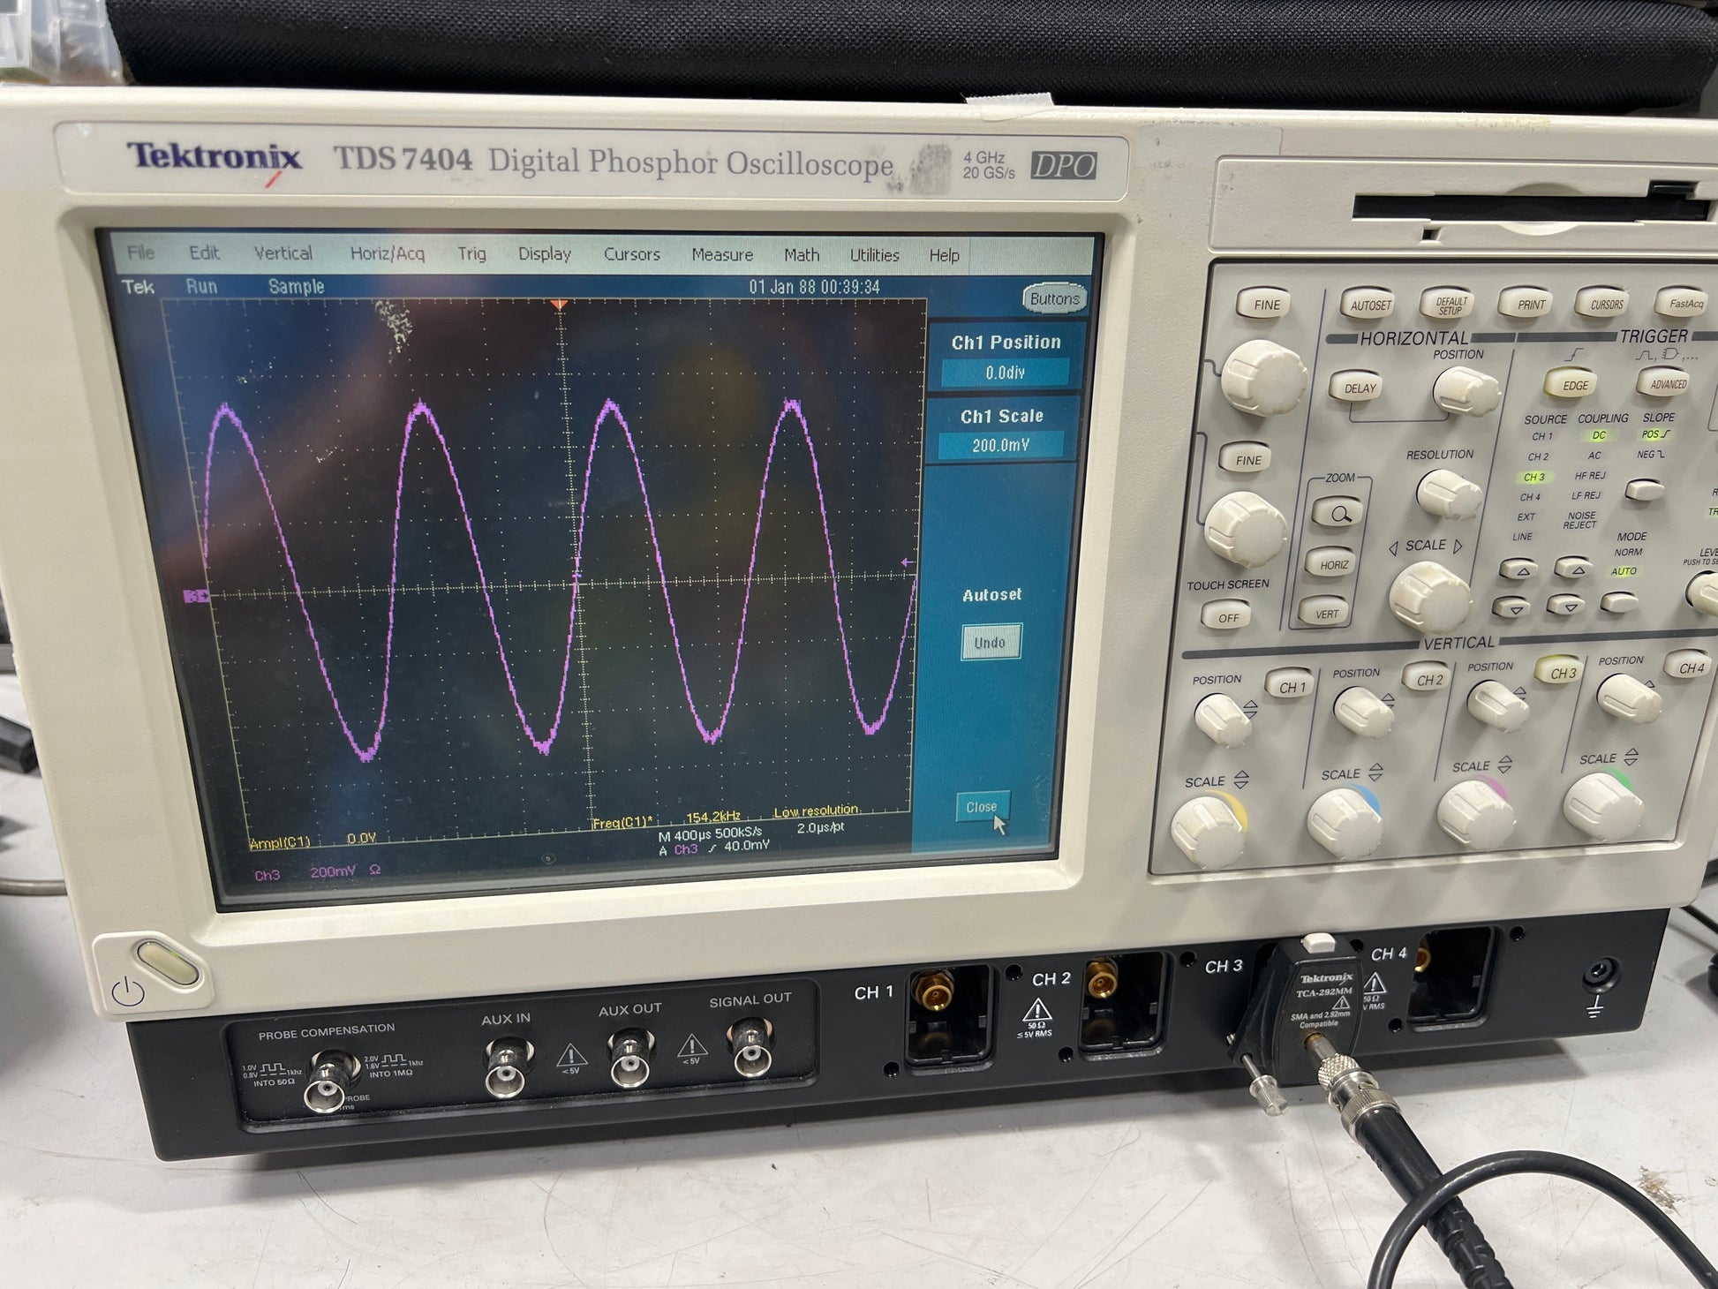Open the Horiz/Acq menu
The width and height of the screenshot is (1718, 1289).
pos(388,254)
